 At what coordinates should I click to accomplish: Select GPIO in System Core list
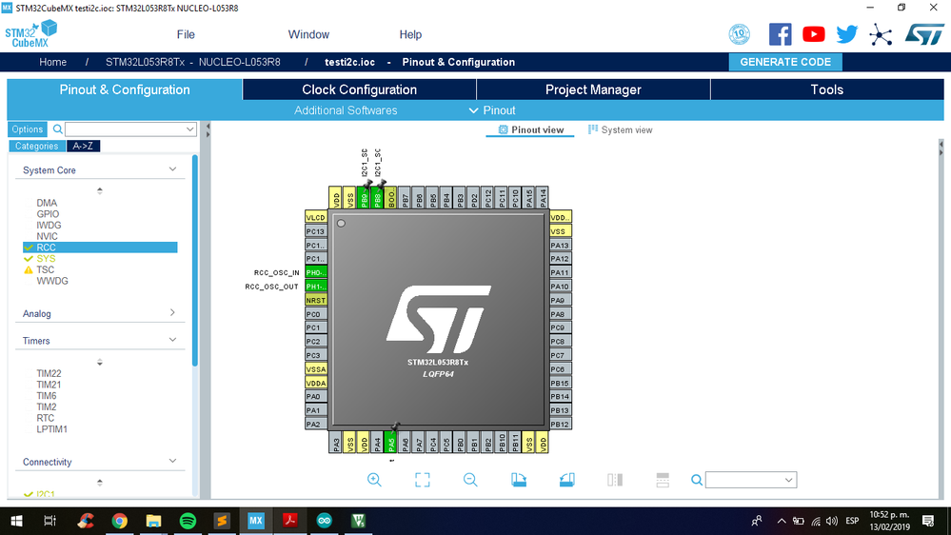pyautogui.click(x=48, y=214)
